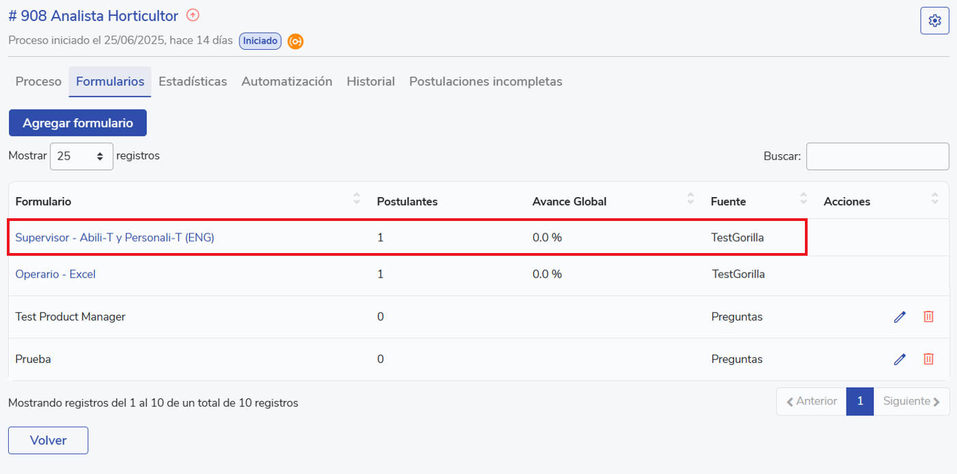Go to the Siguiente page
Image resolution: width=957 pixels, height=474 pixels.
click(911, 402)
